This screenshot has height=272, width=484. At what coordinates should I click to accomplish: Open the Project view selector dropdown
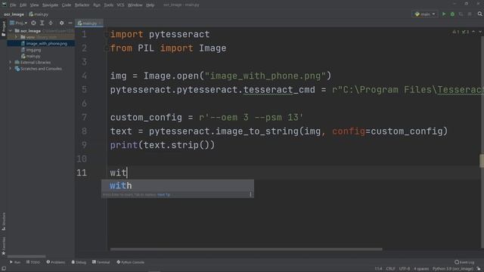pyautogui.click(x=18, y=23)
